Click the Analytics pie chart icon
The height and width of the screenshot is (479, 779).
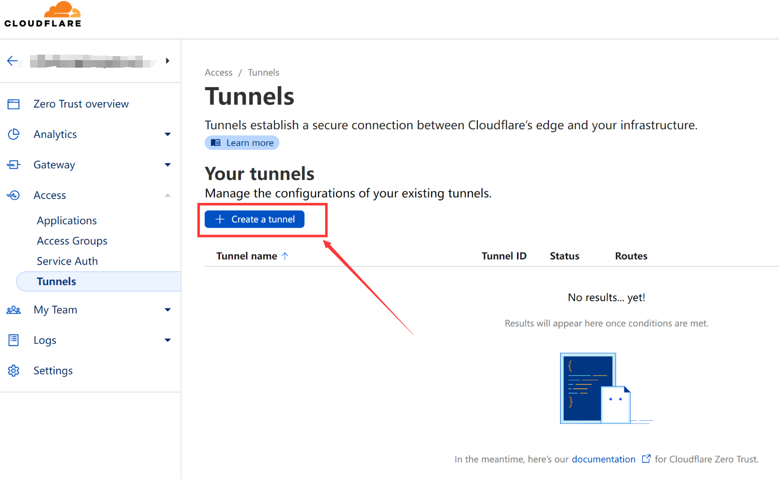[14, 134]
